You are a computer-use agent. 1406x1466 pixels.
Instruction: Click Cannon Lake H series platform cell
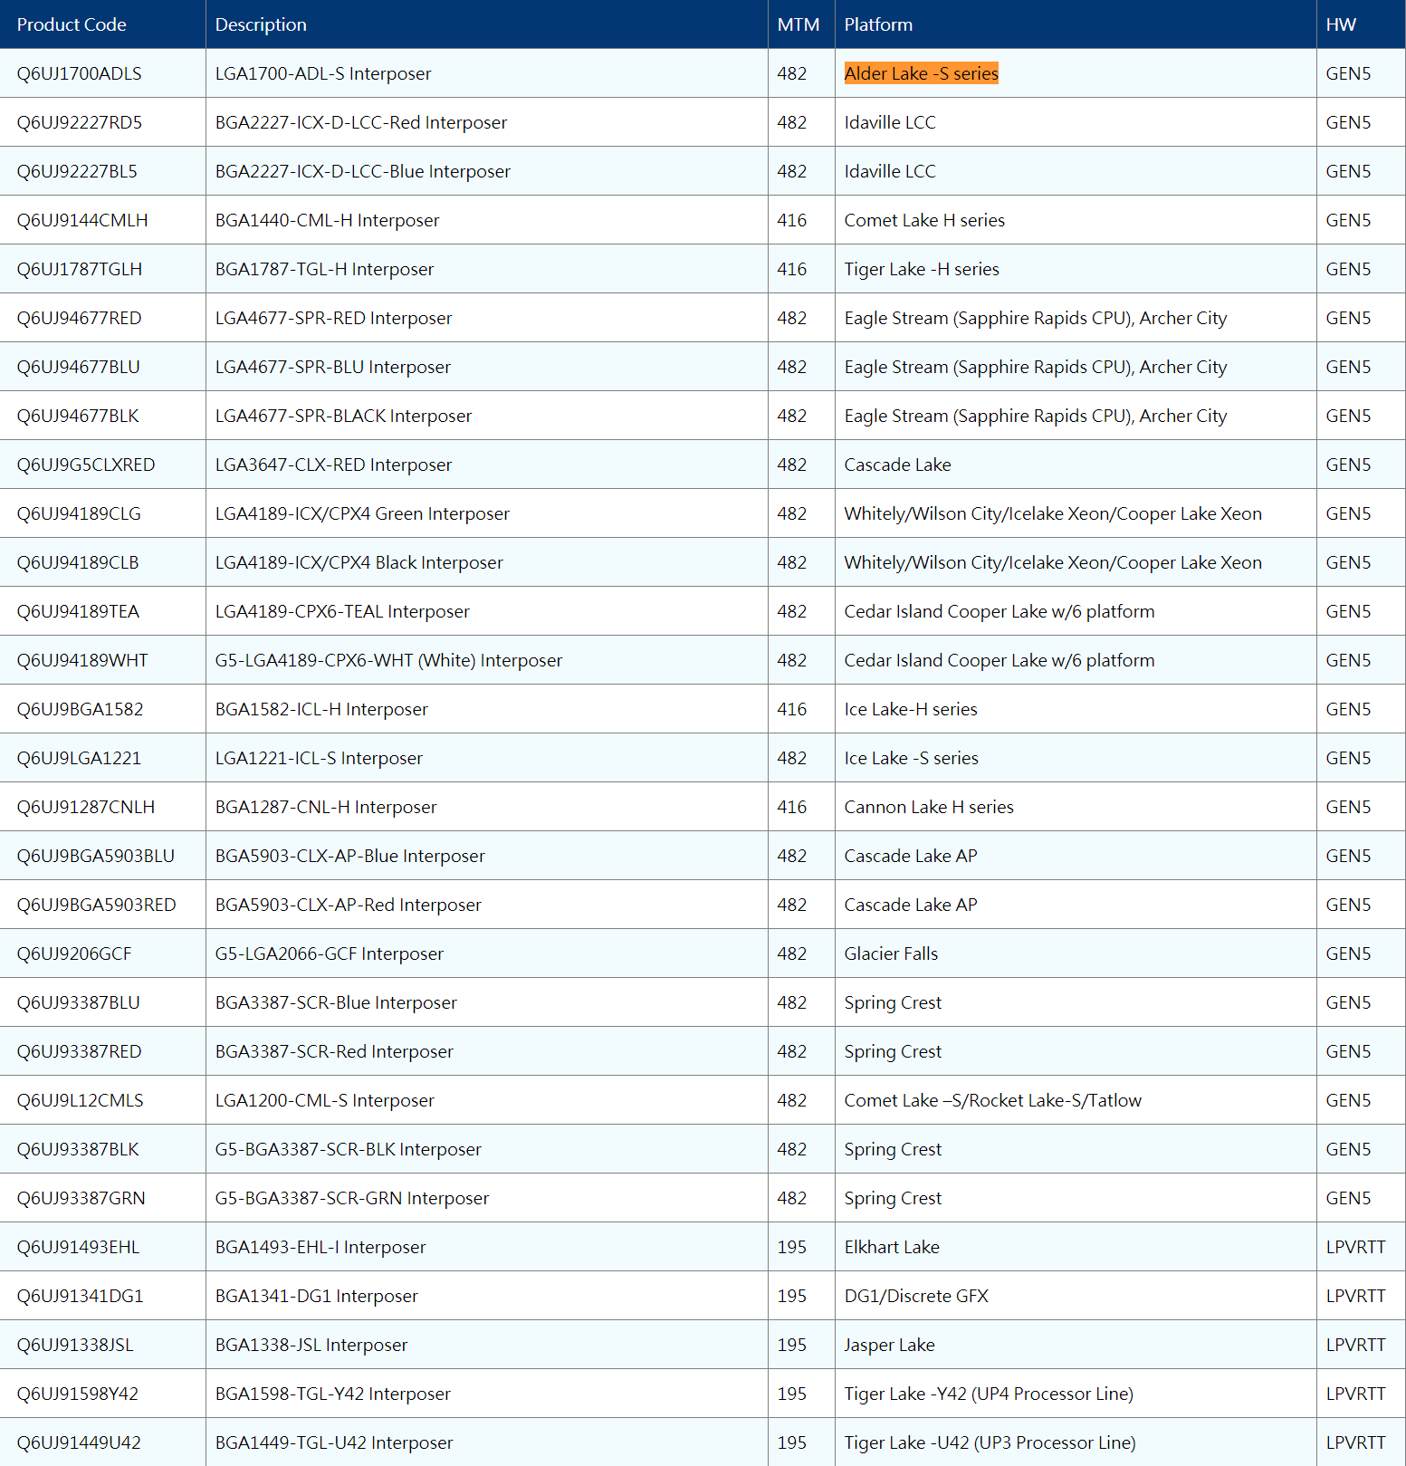929,807
